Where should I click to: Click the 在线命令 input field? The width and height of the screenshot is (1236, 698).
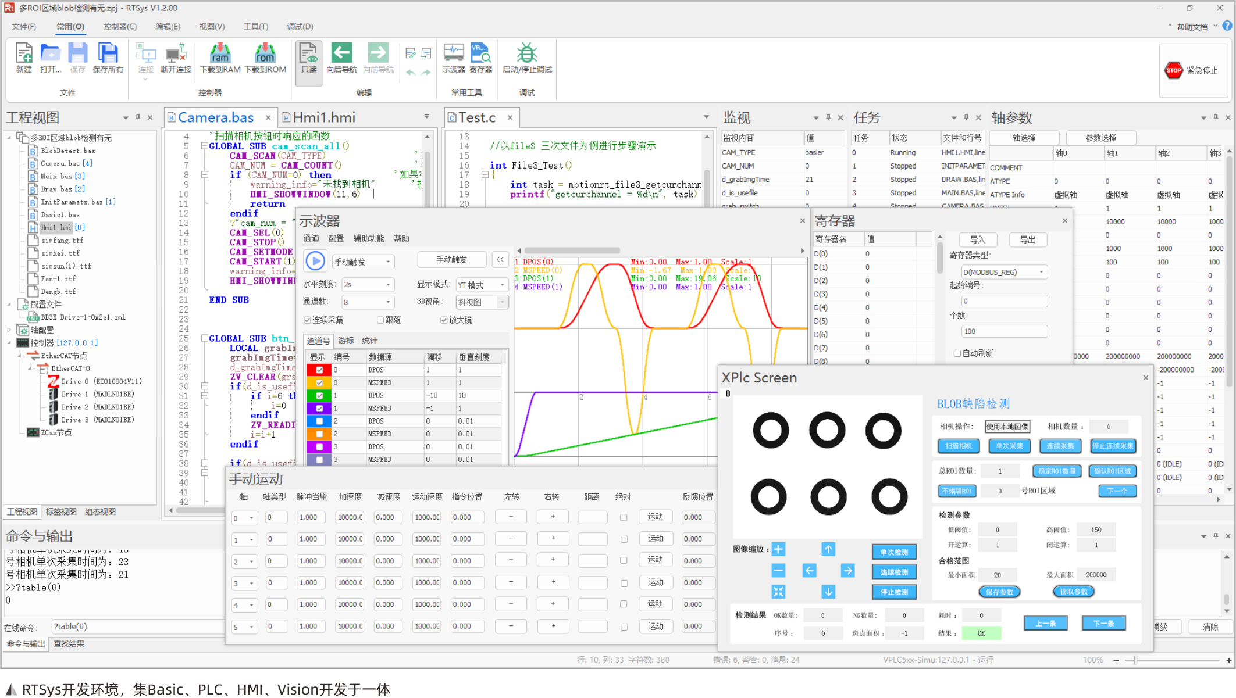138,627
